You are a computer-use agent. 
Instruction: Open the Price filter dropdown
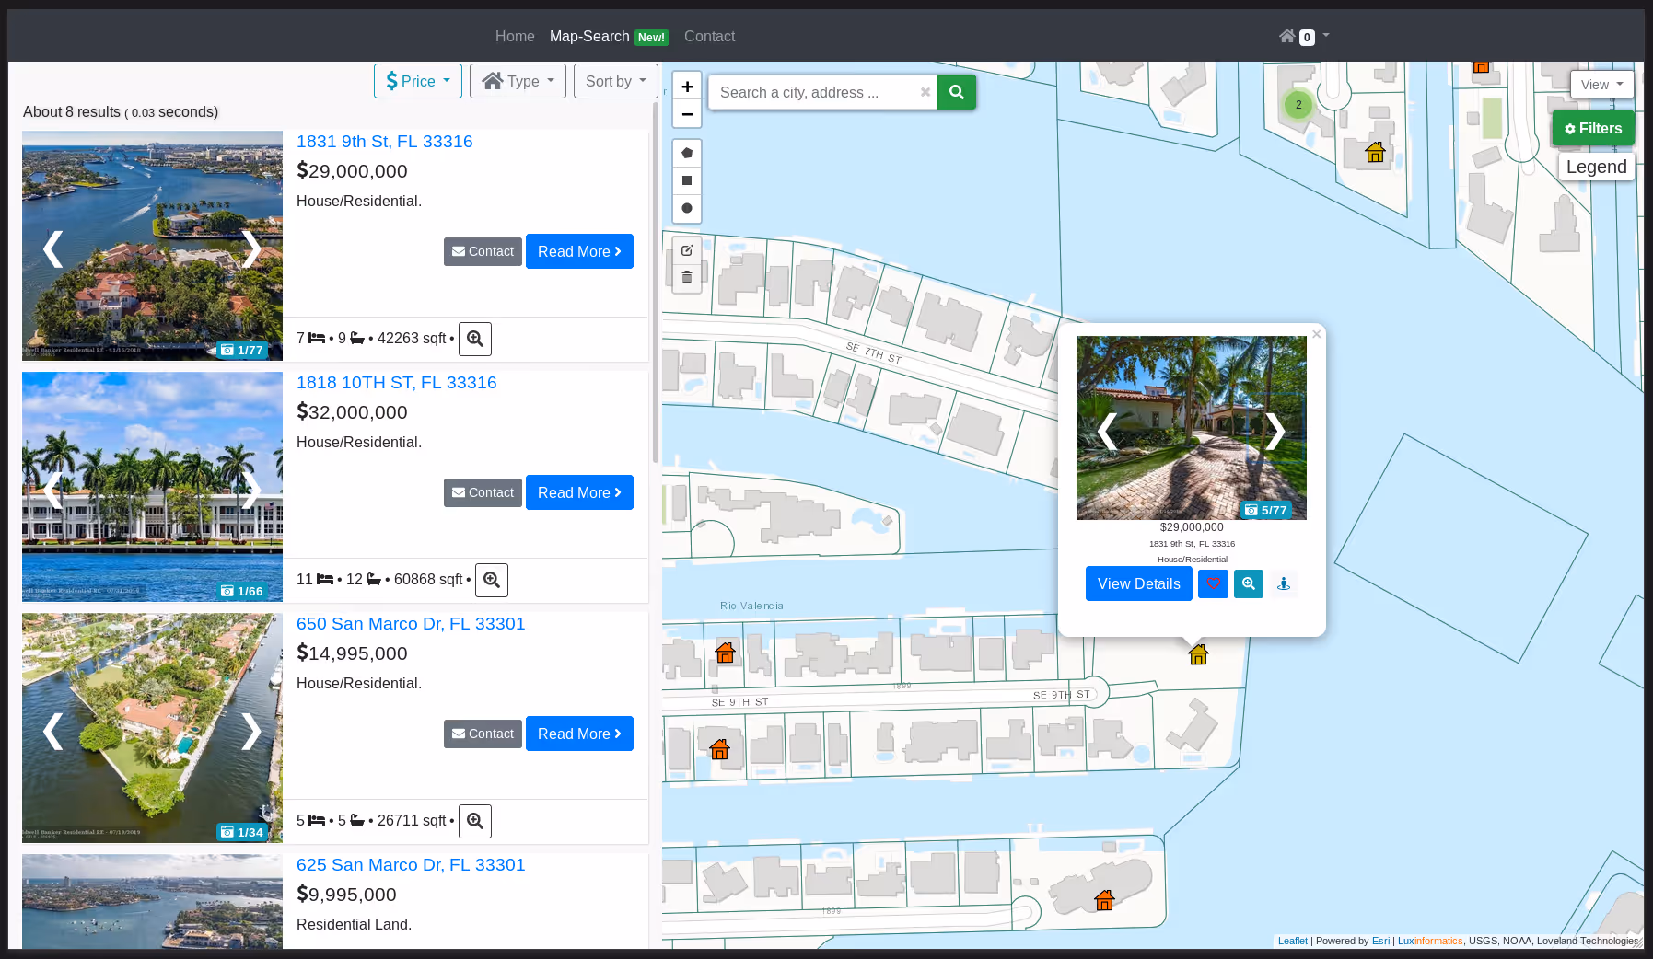(x=417, y=81)
